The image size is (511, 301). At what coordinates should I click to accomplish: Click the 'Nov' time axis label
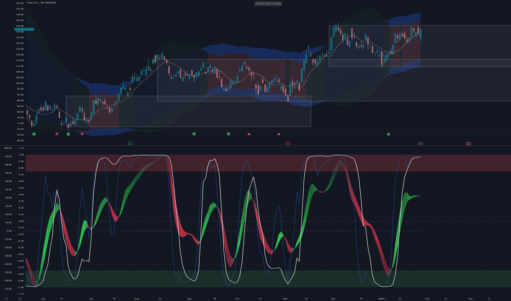point(285,298)
